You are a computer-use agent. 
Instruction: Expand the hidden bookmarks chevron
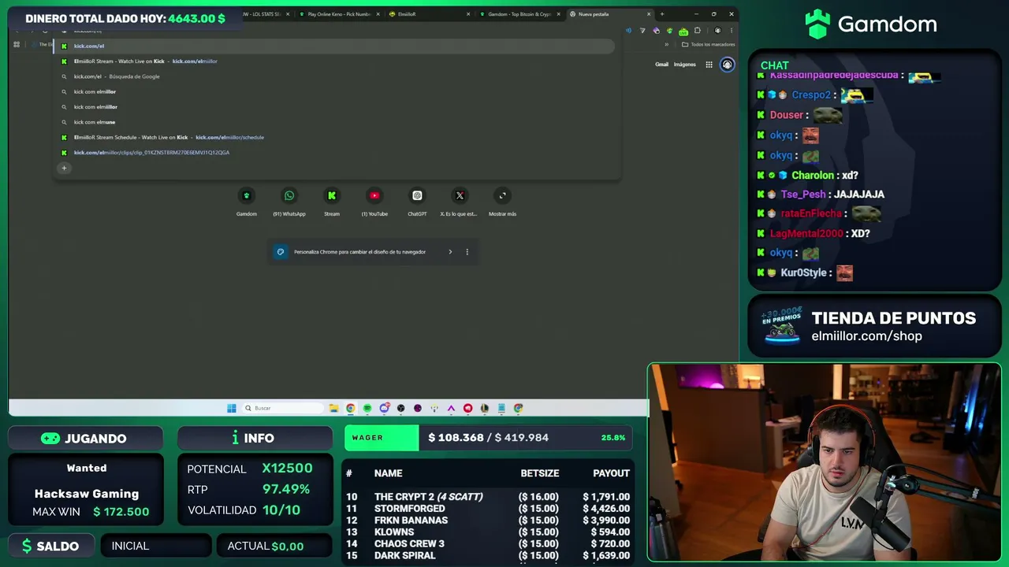666,44
